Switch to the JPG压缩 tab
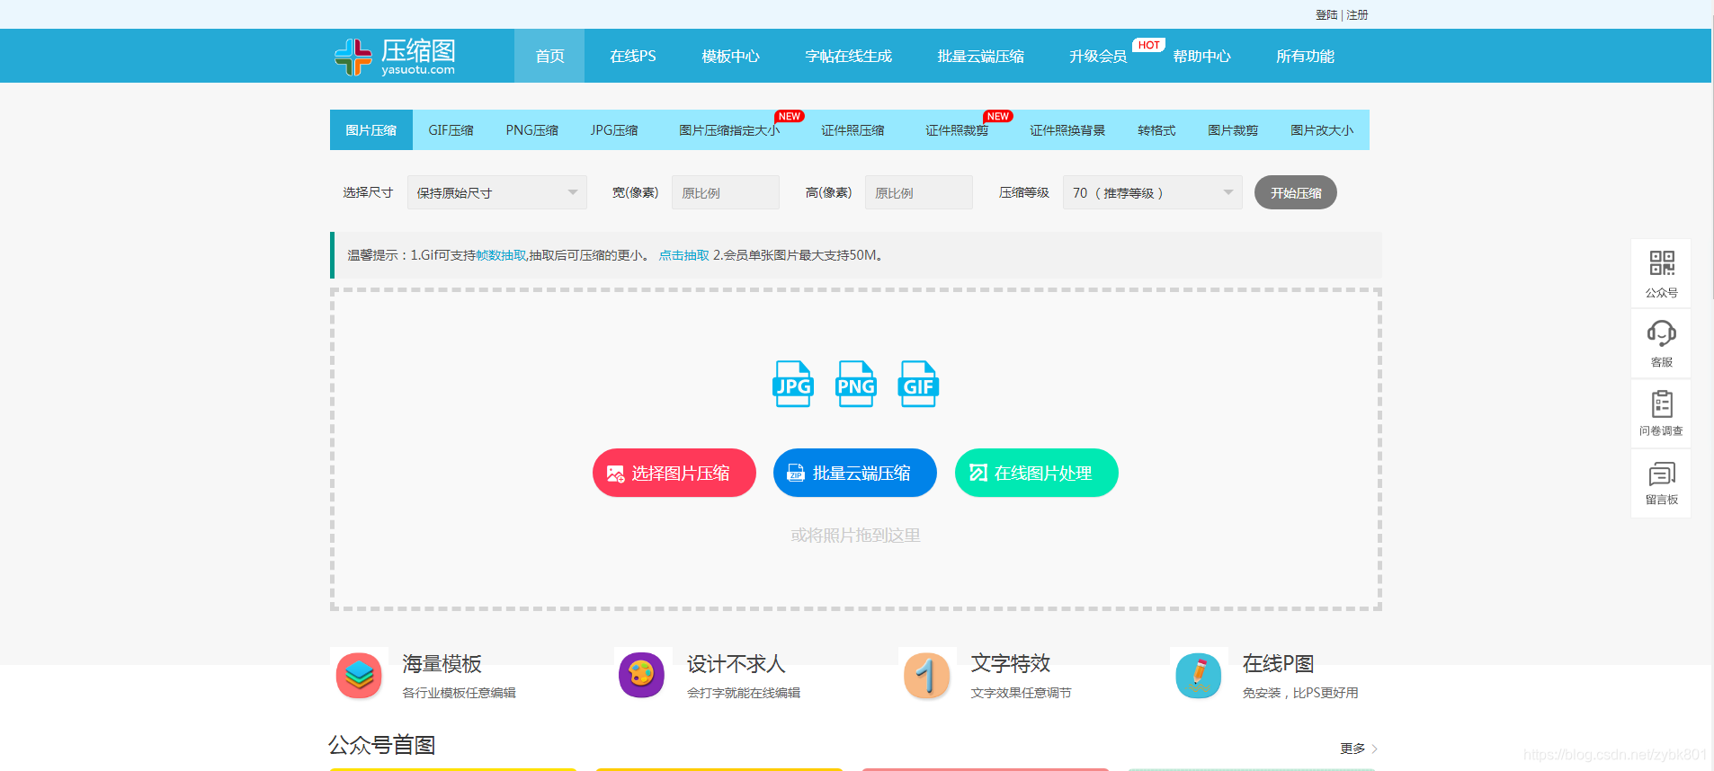The width and height of the screenshot is (1714, 771). point(614,130)
